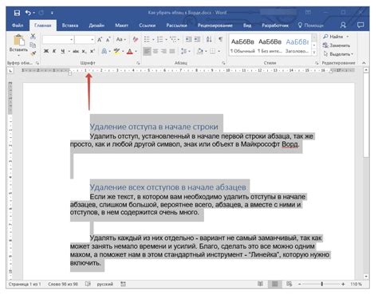Open the font name dropdown
The height and width of the screenshot is (295, 378).
coord(72,40)
